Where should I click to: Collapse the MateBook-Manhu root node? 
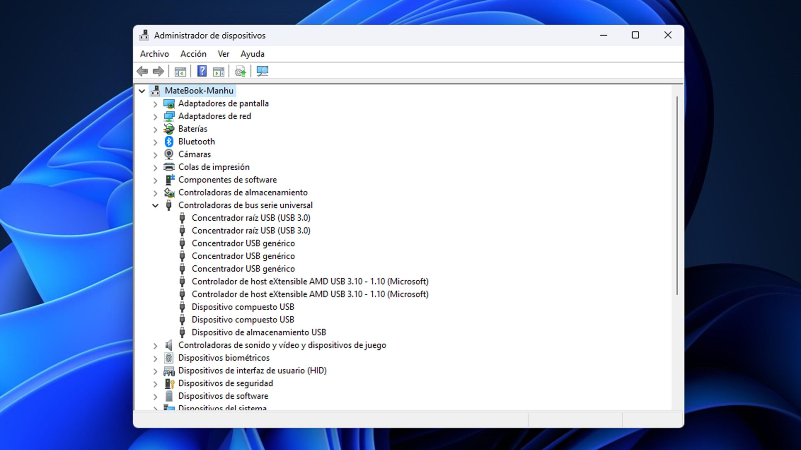click(142, 91)
